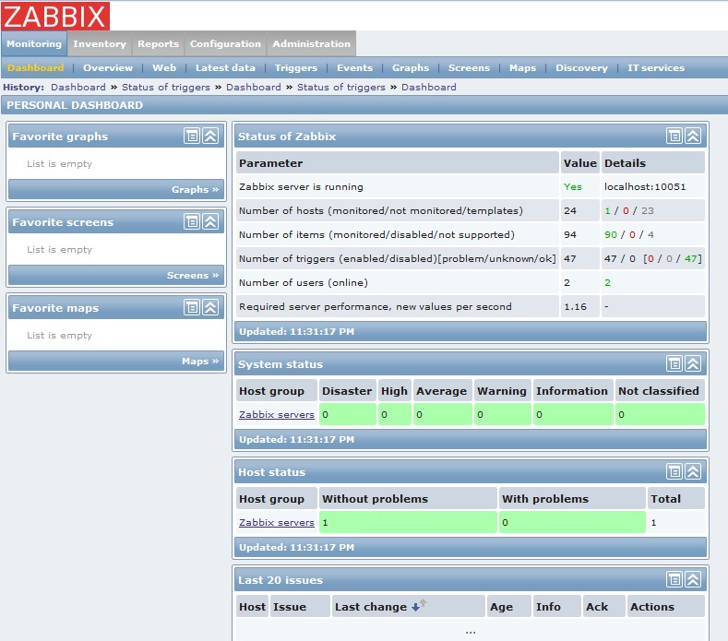Sort by Last change column arrow
Viewport: 728px width, 641px height.
tap(418, 605)
